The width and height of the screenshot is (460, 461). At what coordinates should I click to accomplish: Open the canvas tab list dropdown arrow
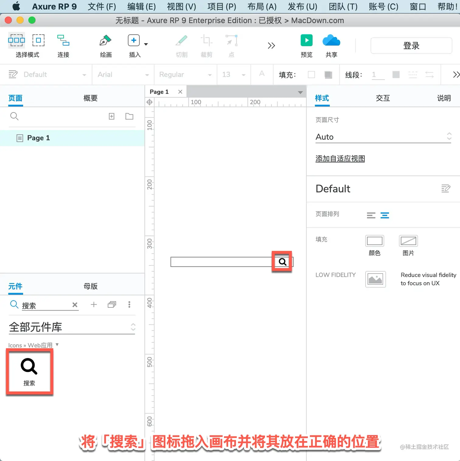pyautogui.click(x=300, y=92)
